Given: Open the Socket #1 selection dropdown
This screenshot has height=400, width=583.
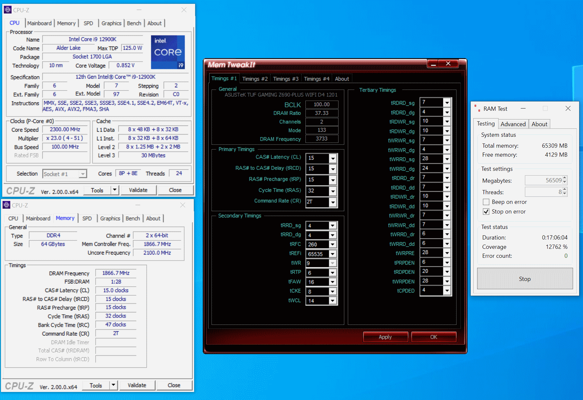Looking at the screenshot, I should [x=83, y=174].
